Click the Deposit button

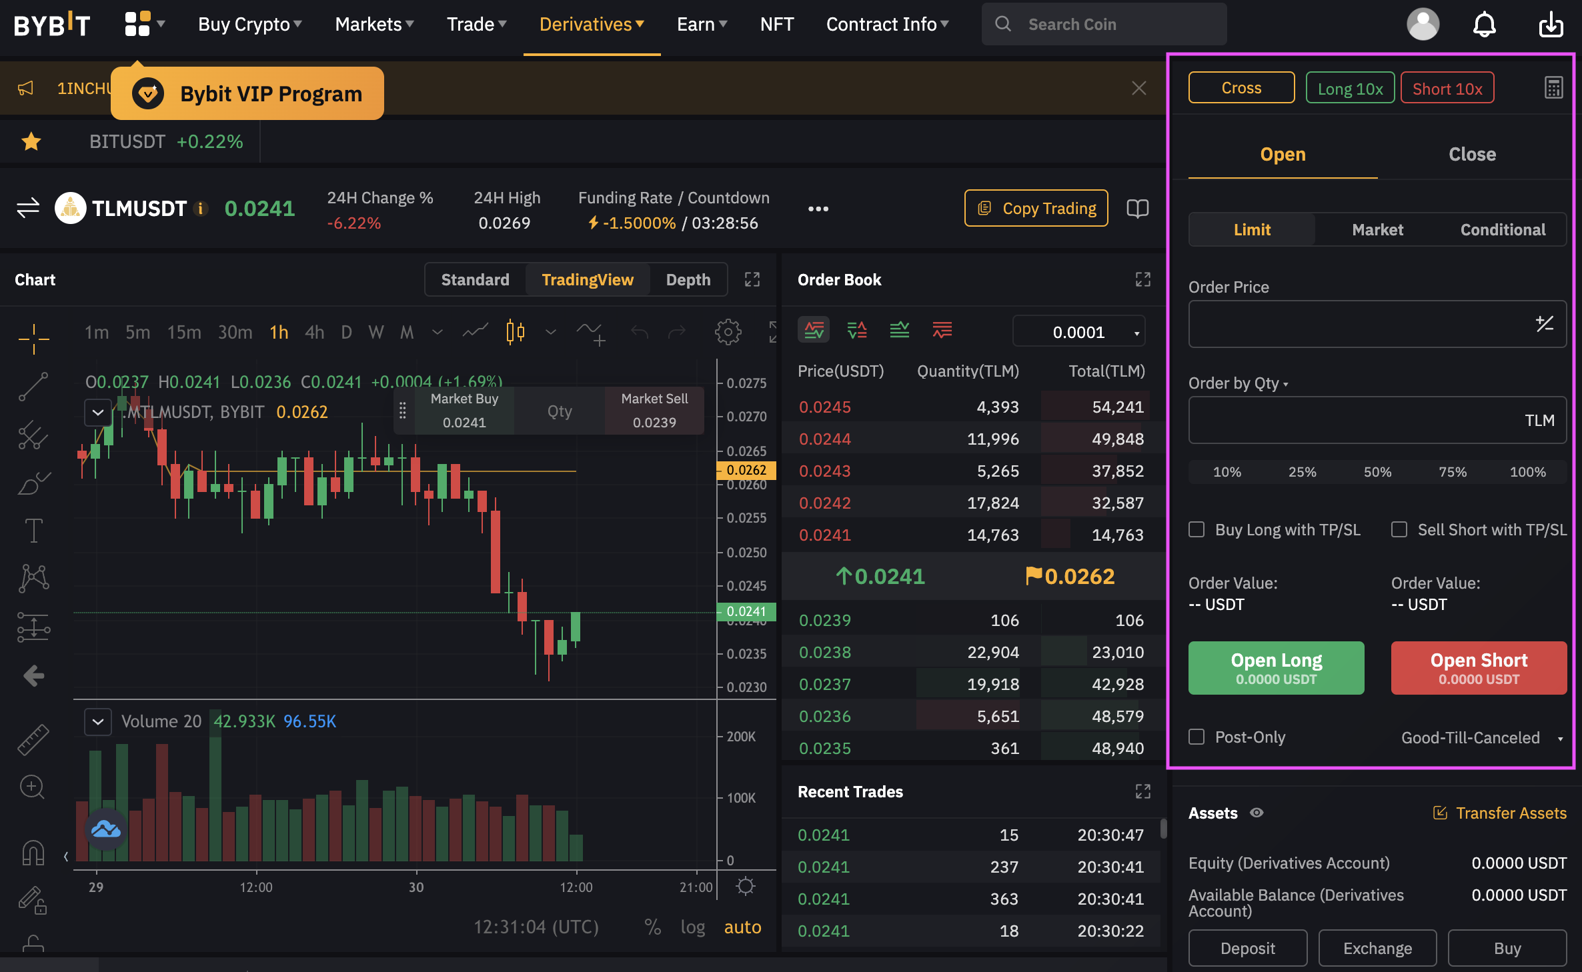pyautogui.click(x=1247, y=948)
